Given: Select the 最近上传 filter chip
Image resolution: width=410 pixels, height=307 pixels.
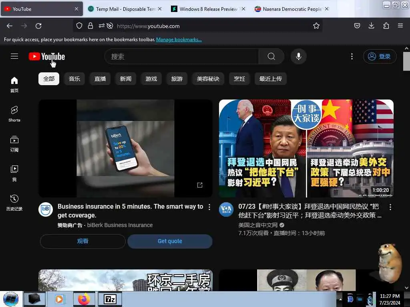Looking at the screenshot, I should pyautogui.click(x=271, y=79).
